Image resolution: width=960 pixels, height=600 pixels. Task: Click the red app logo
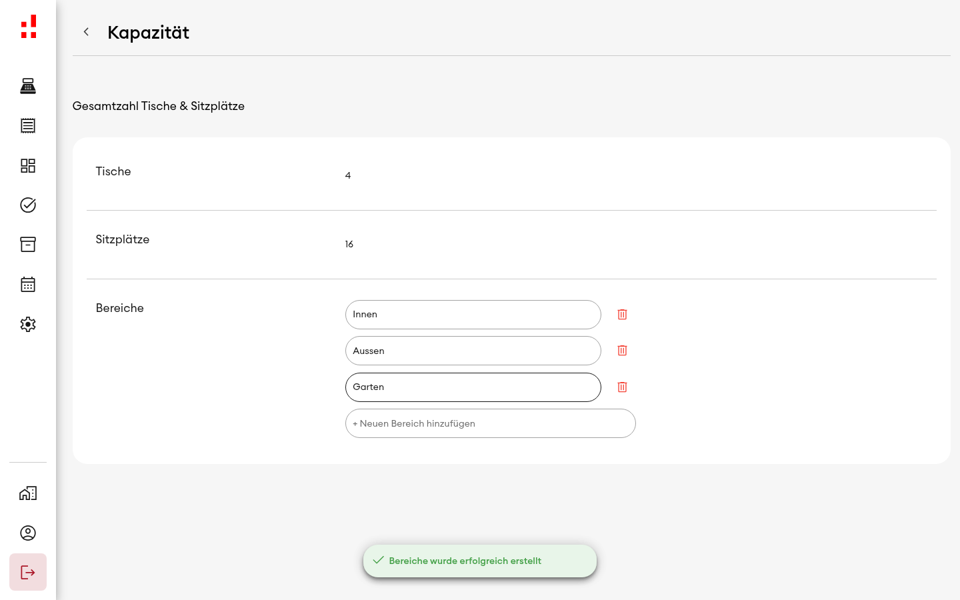[x=28, y=27]
